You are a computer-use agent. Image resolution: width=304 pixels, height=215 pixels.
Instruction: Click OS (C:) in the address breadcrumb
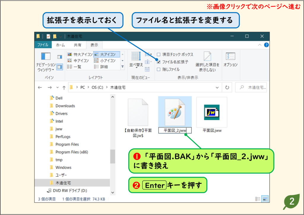tap(97, 87)
